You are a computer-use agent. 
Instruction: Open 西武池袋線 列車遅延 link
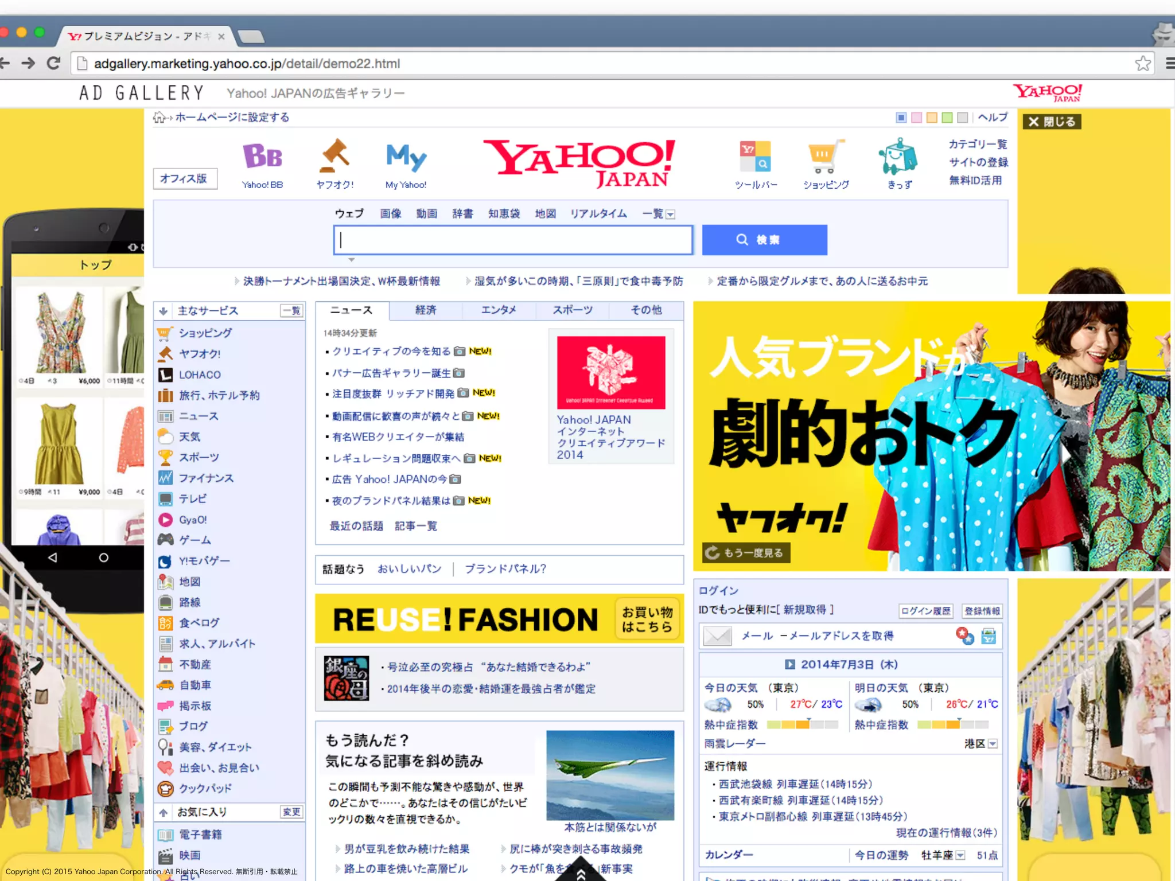795,784
